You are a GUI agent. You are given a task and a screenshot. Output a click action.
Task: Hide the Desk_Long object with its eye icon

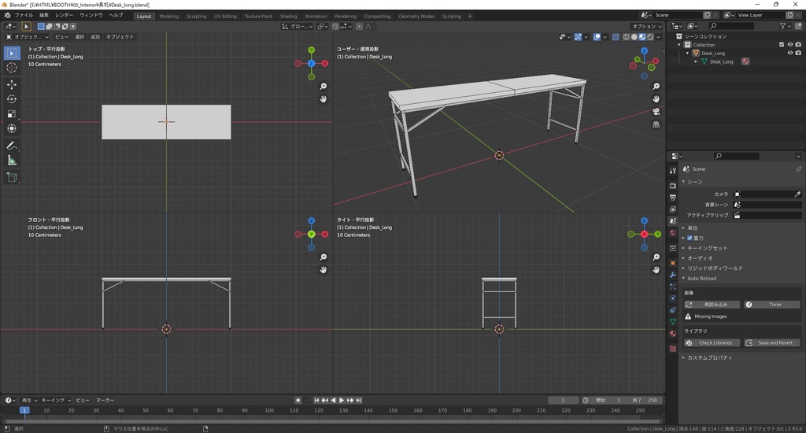pyautogui.click(x=789, y=54)
